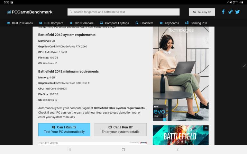
Task: Open the Intel Evo laptop advertisement image
Action: coord(181,74)
